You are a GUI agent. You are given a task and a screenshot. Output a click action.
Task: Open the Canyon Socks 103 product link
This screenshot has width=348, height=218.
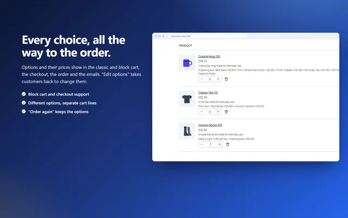pyautogui.click(x=210, y=125)
